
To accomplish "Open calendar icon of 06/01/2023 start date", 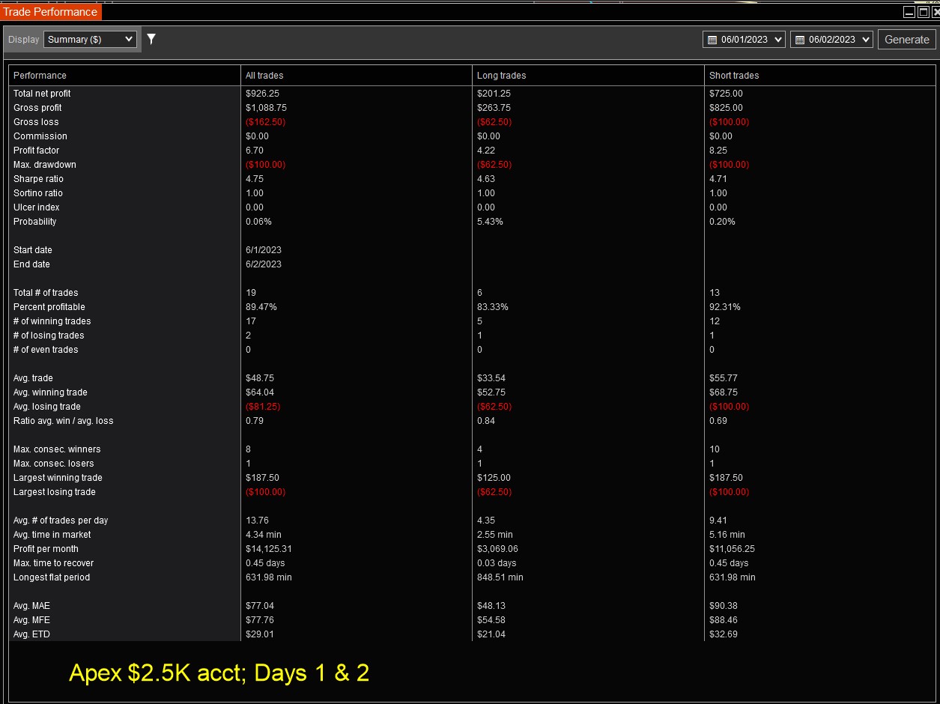I will click(x=712, y=40).
